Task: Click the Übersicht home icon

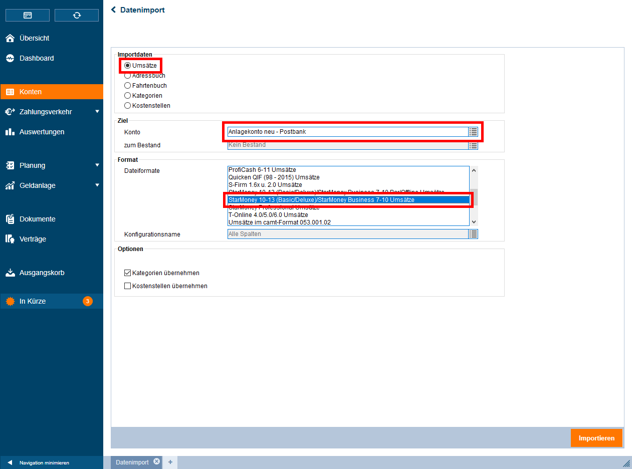Action: tap(10, 39)
